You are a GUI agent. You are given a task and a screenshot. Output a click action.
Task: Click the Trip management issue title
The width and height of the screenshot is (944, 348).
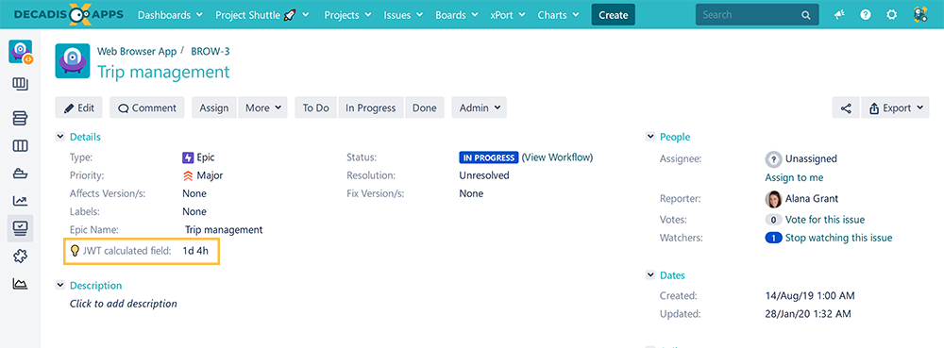point(163,72)
